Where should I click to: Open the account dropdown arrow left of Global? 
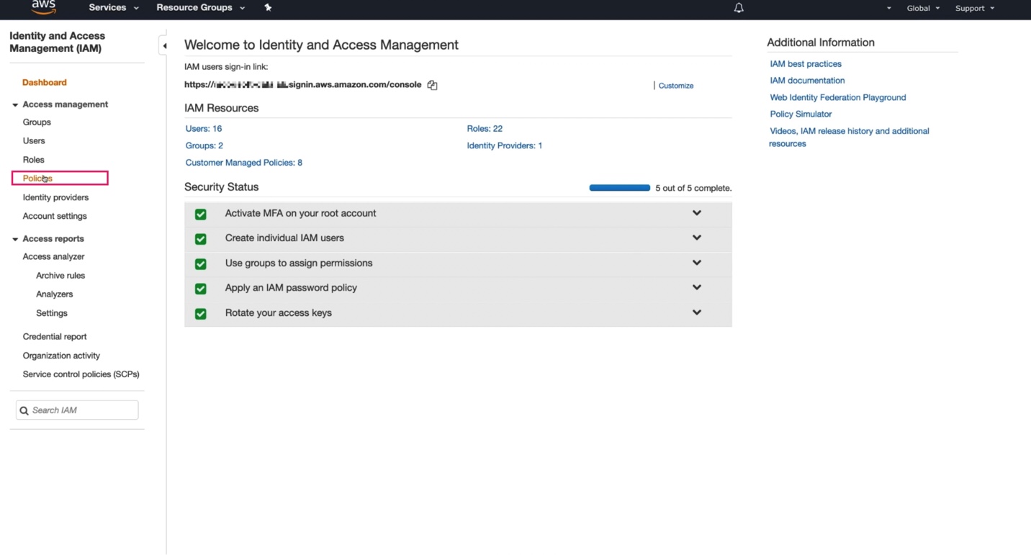click(889, 9)
